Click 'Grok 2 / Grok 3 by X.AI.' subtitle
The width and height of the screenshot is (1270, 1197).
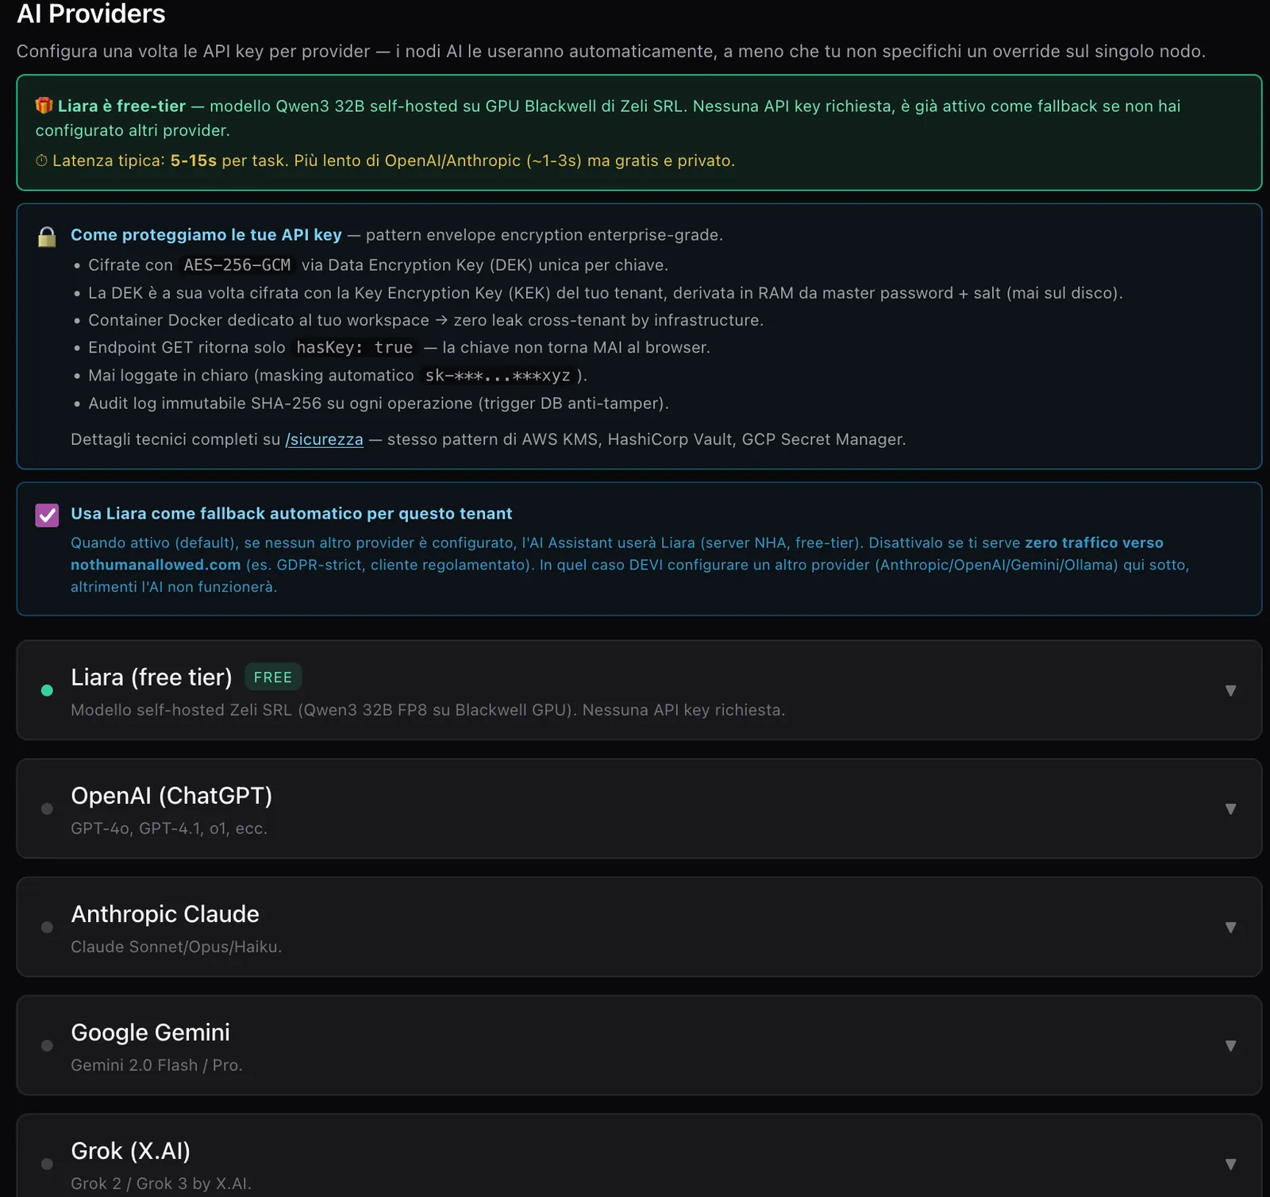coord(161,1183)
